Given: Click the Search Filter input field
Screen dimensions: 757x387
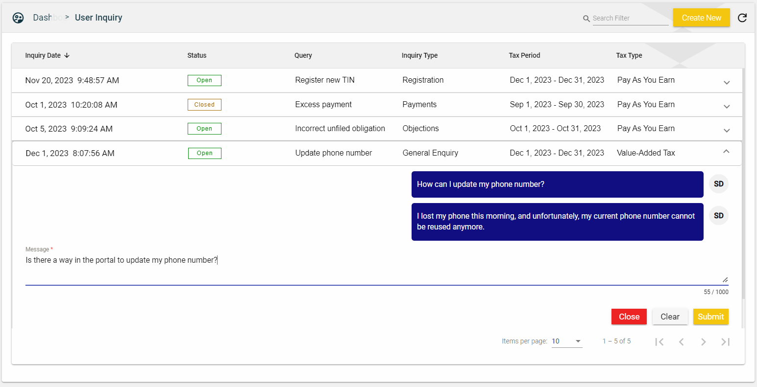Looking at the screenshot, I should point(630,18).
